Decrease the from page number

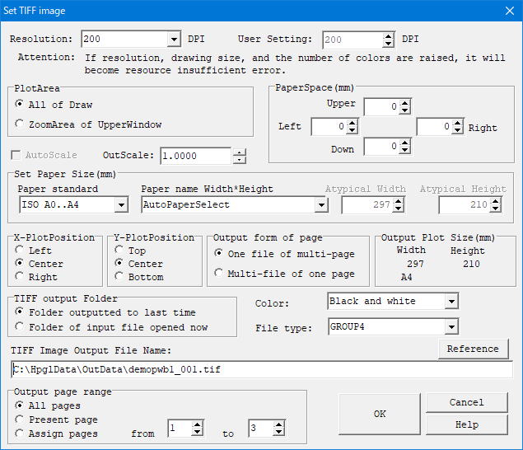pos(197,432)
